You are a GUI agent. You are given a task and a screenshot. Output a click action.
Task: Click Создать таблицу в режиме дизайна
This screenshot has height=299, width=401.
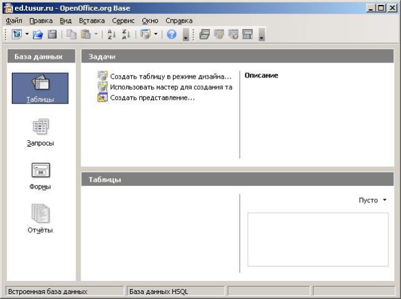tap(171, 76)
